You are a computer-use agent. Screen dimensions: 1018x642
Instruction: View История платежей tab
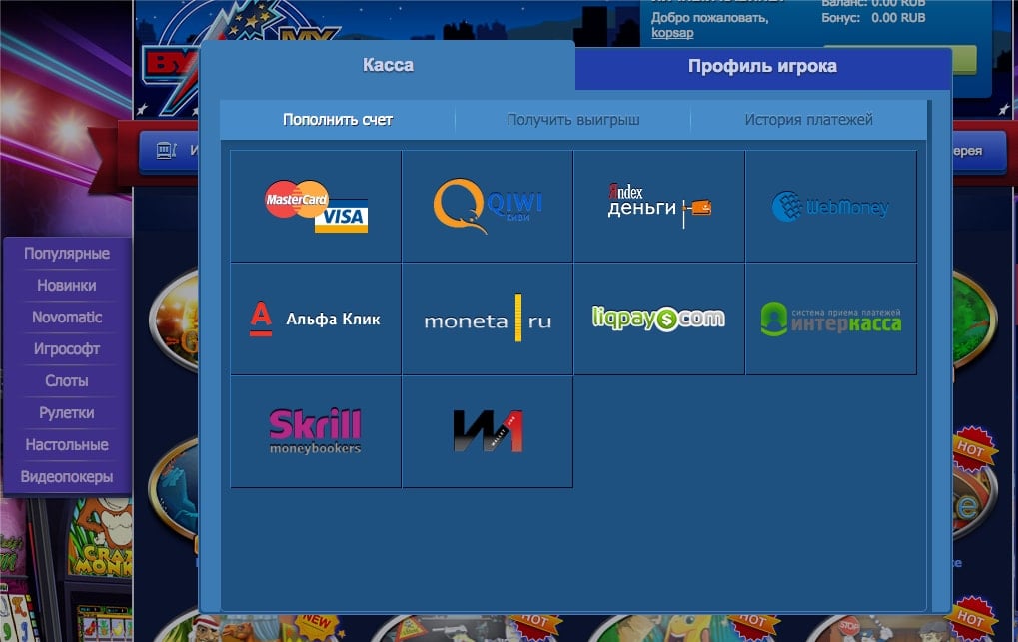coord(808,120)
